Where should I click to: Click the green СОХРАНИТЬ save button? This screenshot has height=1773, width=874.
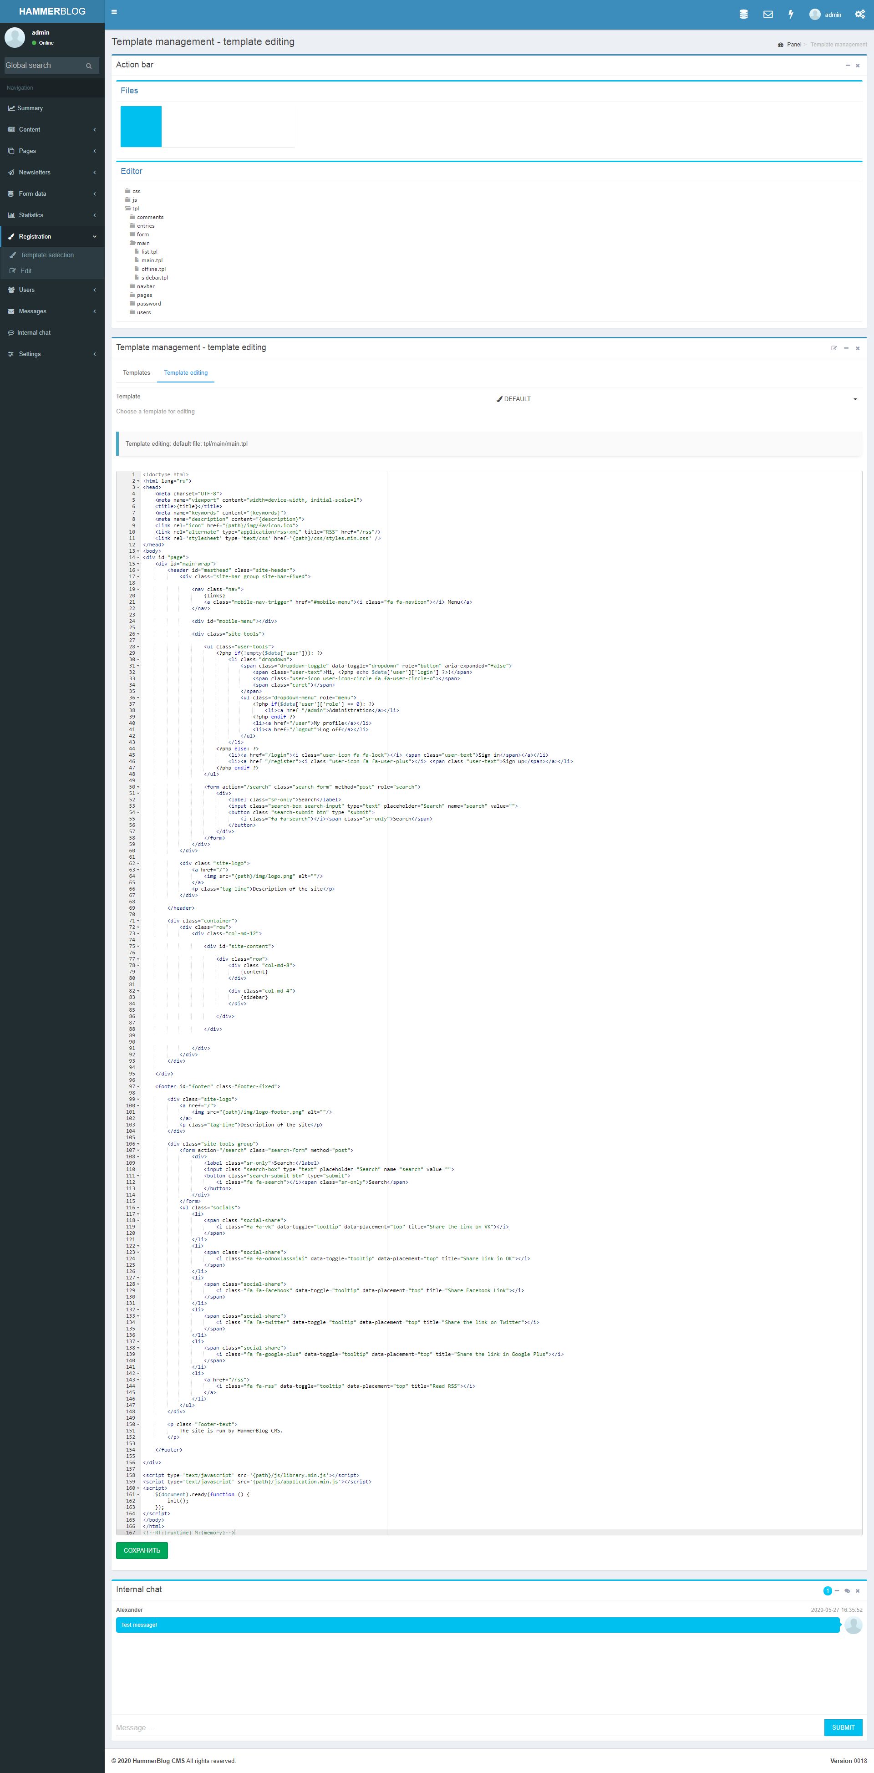142,1551
